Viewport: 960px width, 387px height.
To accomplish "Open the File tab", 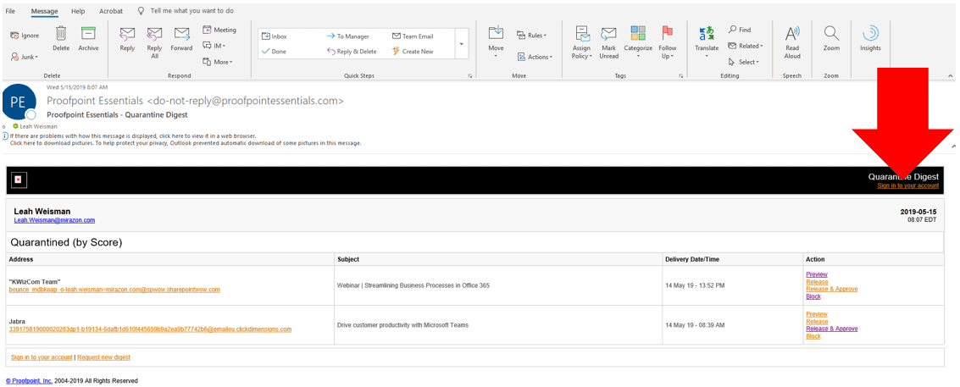I will [10, 11].
